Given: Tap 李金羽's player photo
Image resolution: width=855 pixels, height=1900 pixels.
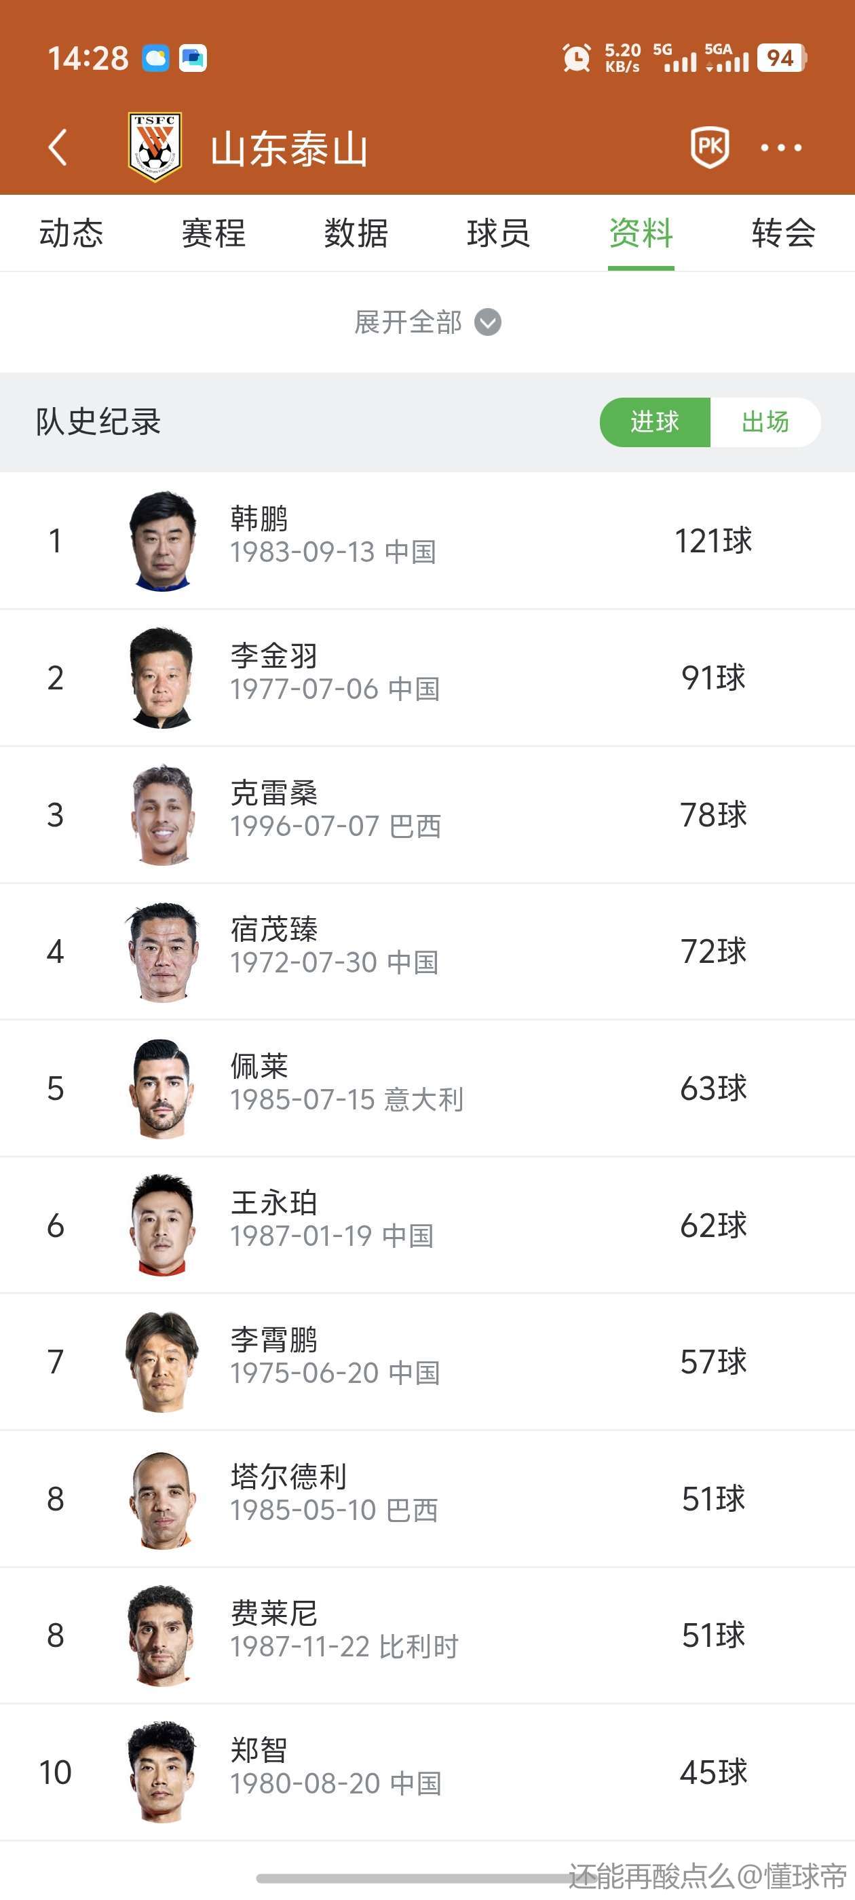Looking at the screenshot, I should [162, 678].
